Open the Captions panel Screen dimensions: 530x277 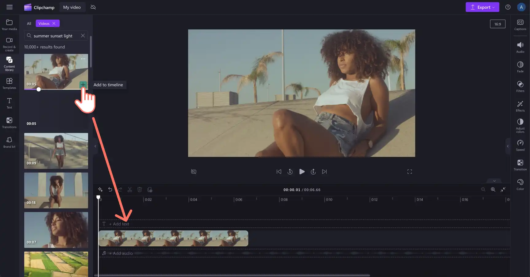(x=520, y=25)
